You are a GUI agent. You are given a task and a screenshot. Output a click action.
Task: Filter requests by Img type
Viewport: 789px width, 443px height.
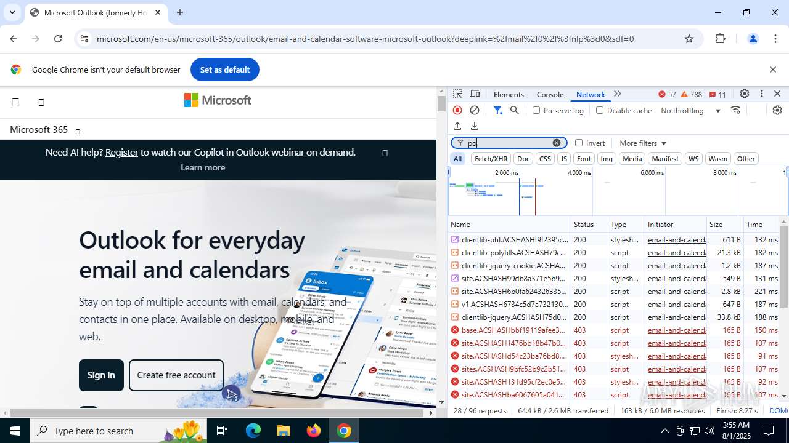pyautogui.click(x=607, y=159)
